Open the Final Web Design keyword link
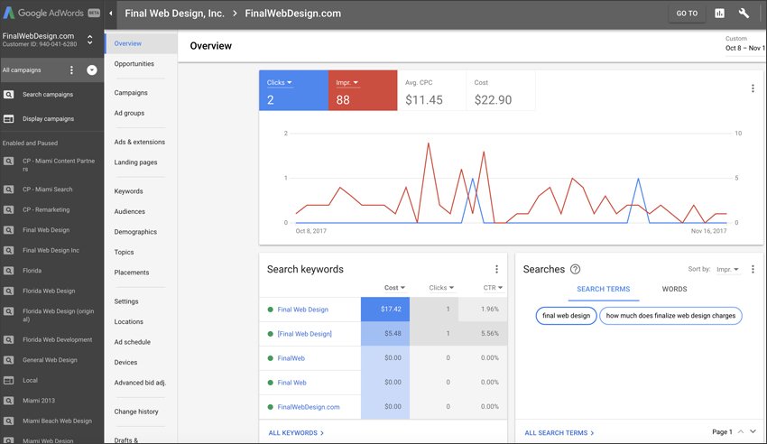The width and height of the screenshot is (767, 444). (303, 310)
